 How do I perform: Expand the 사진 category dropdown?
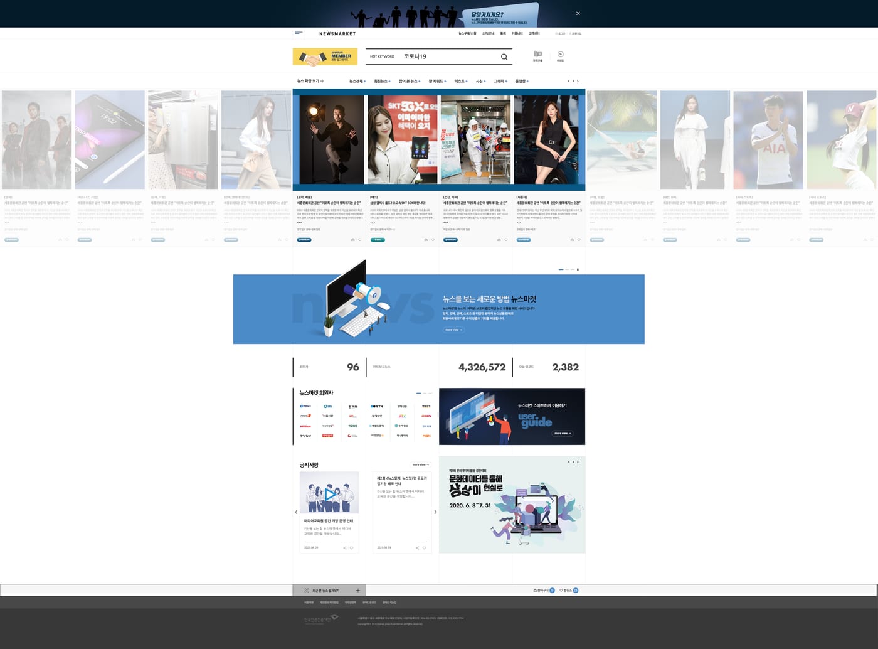tap(480, 81)
